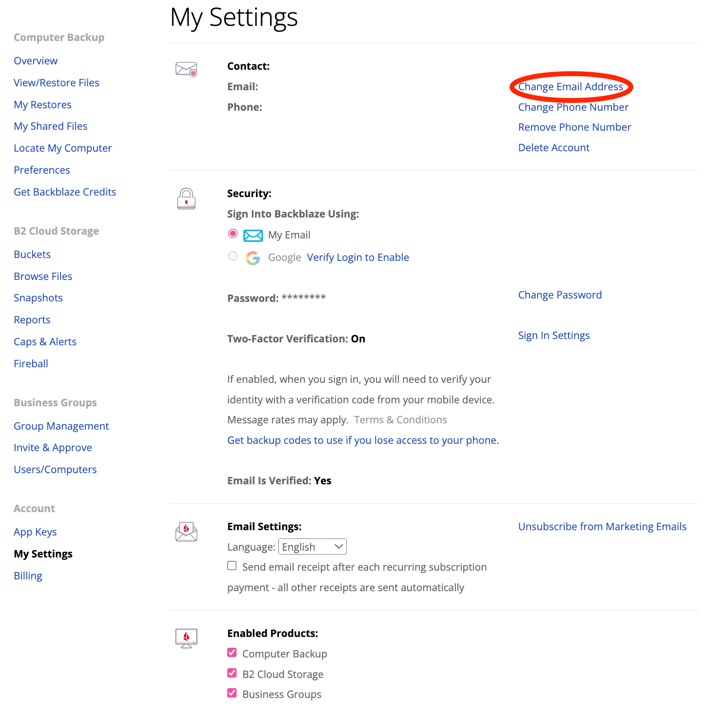Screen dimensions: 707x715
Task: Click the 'Password: ********' text
Action: tap(276, 298)
